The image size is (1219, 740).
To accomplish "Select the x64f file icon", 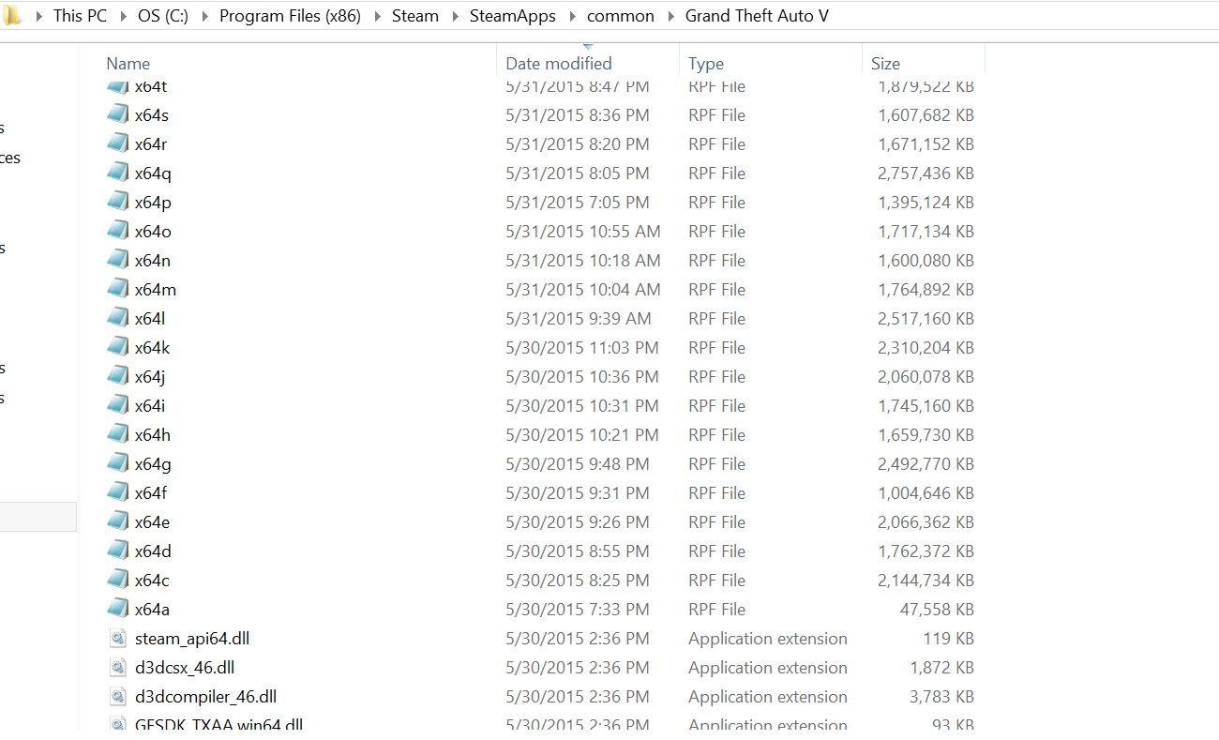I will [x=117, y=492].
